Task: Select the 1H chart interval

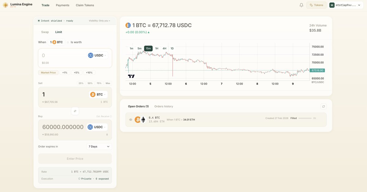Action: click(157, 49)
